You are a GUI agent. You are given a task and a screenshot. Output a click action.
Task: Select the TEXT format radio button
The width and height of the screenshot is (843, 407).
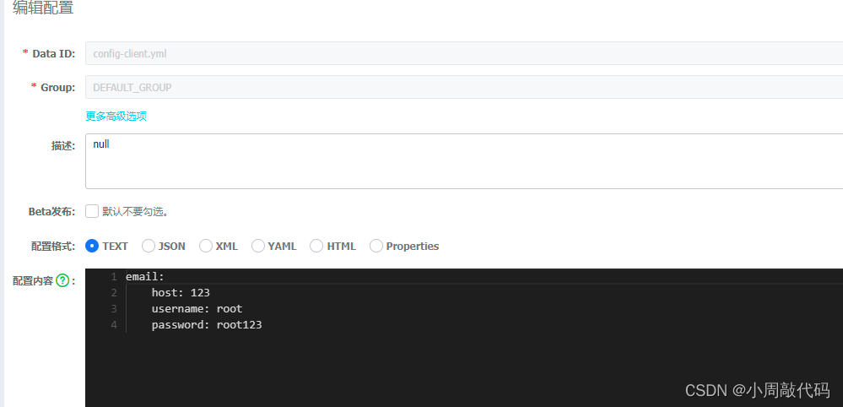(92, 246)
